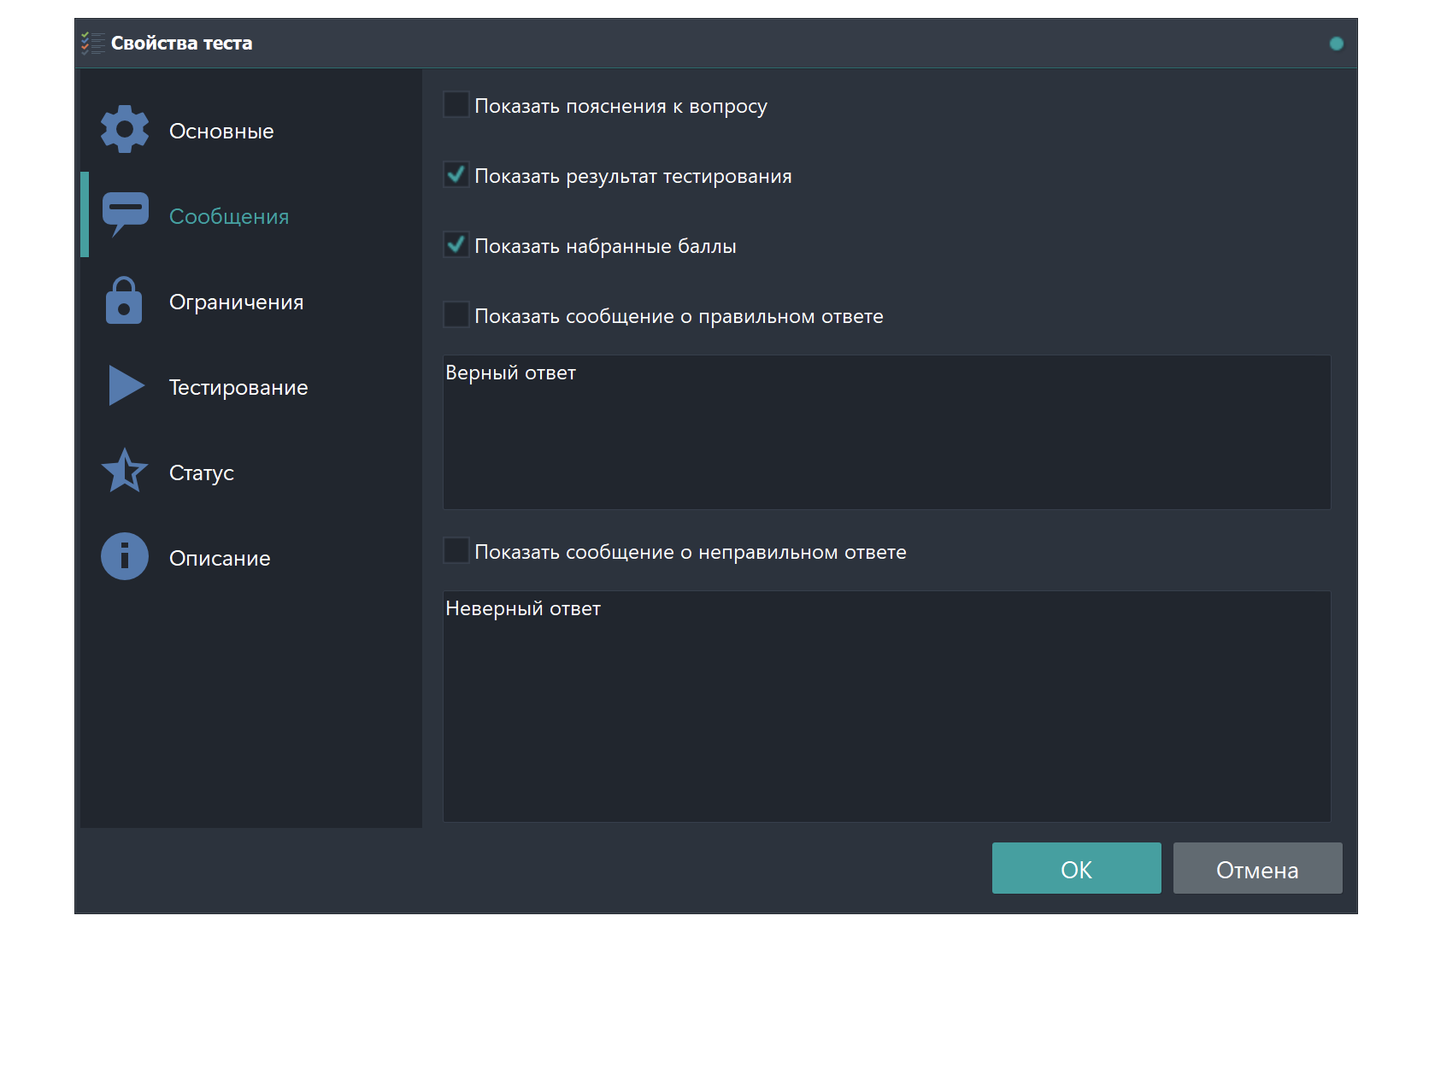
Task: Tick Показать сообщение о неправильном ответе
Action: (456, 551)
